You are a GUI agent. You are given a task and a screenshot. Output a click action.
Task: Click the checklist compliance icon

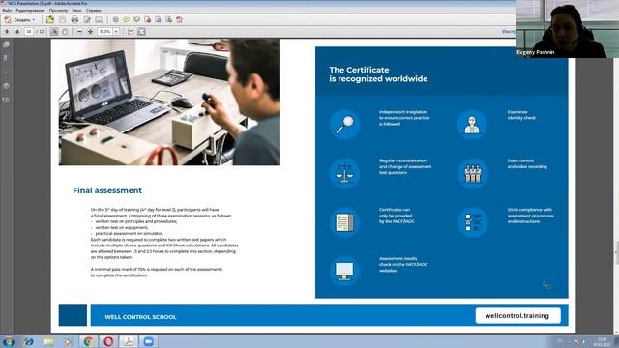pos(473,222)
